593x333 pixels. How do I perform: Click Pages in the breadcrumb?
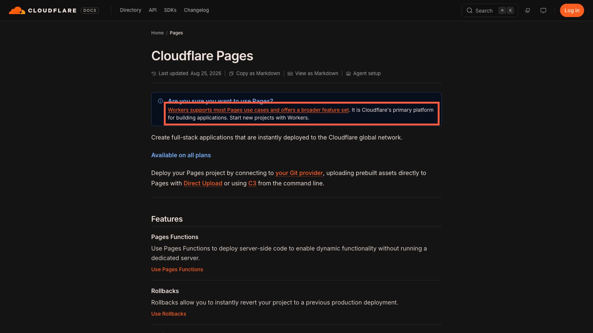[x=176, y=33]
